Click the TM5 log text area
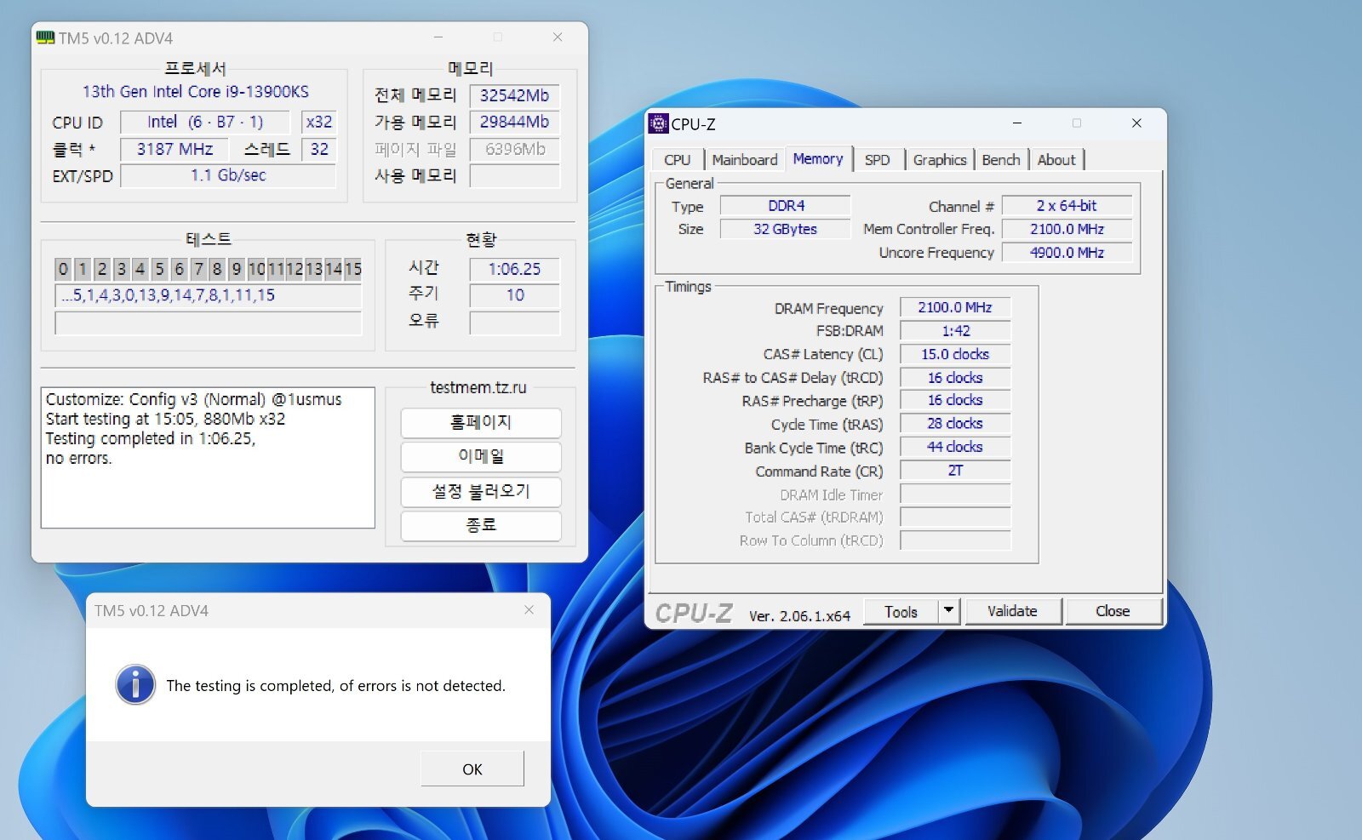1362x840 pixels. point(208,458)
